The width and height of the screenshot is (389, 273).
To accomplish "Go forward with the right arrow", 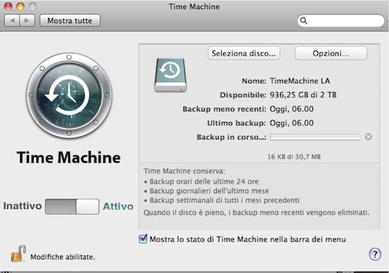I will [27, 21].
